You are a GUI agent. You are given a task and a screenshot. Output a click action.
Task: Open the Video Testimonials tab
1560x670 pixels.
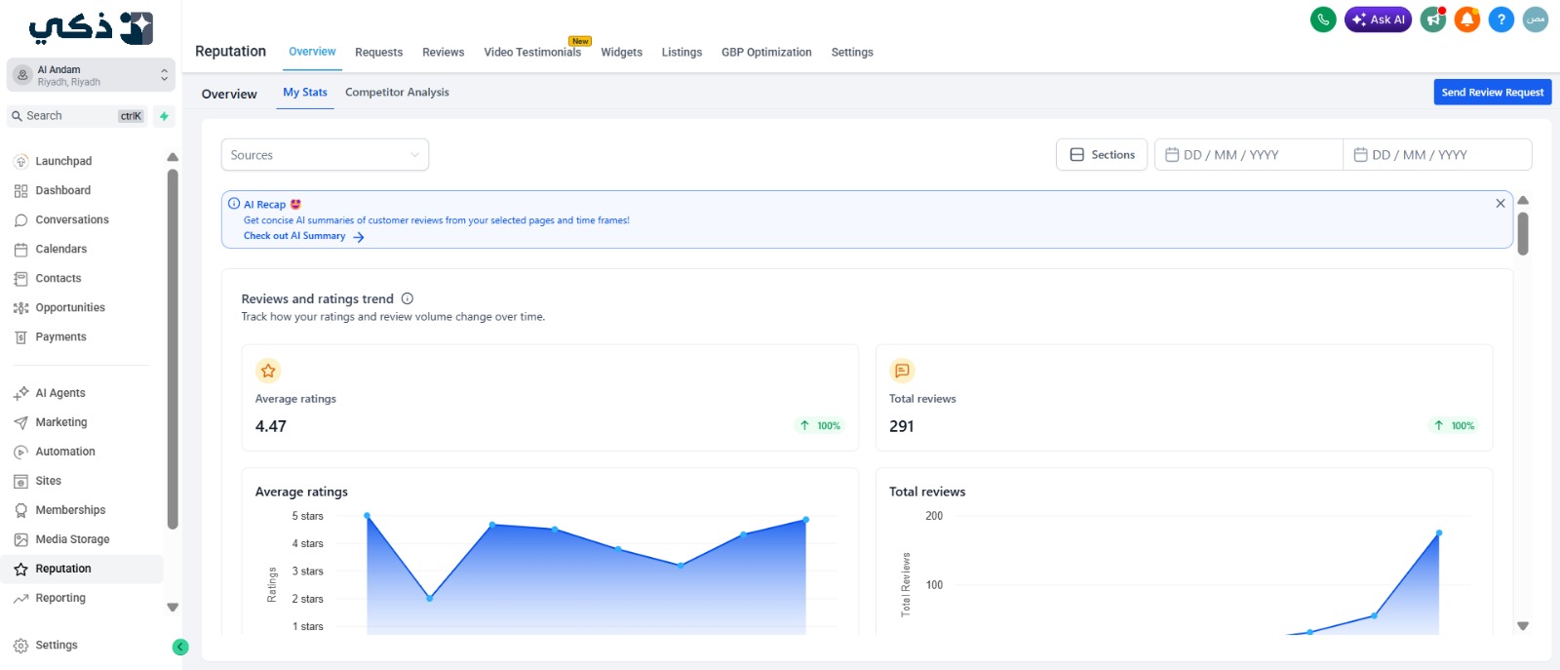coord(532,53)
